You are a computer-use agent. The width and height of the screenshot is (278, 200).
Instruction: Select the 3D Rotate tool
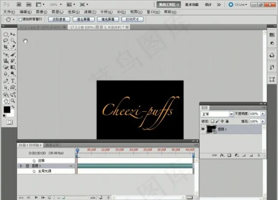tap(6, 95)
